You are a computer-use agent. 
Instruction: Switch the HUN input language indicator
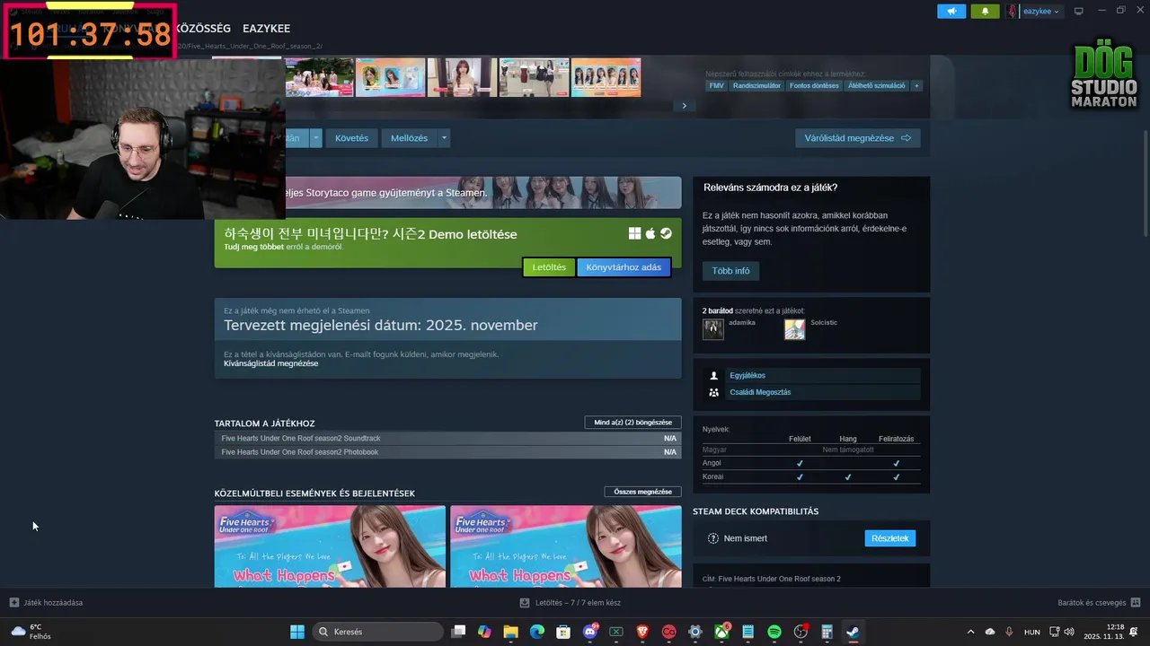[1032, 632]
